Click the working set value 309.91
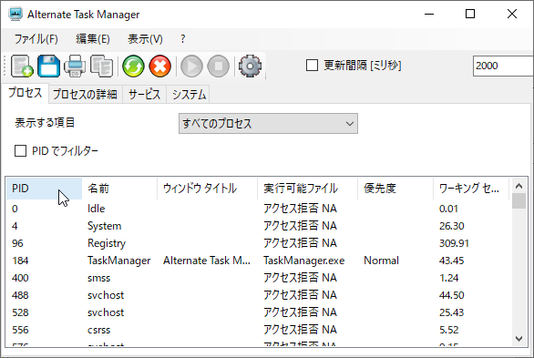Image resolution: width=534 pixels, height=358 pixels. click(x=454, y=243)
